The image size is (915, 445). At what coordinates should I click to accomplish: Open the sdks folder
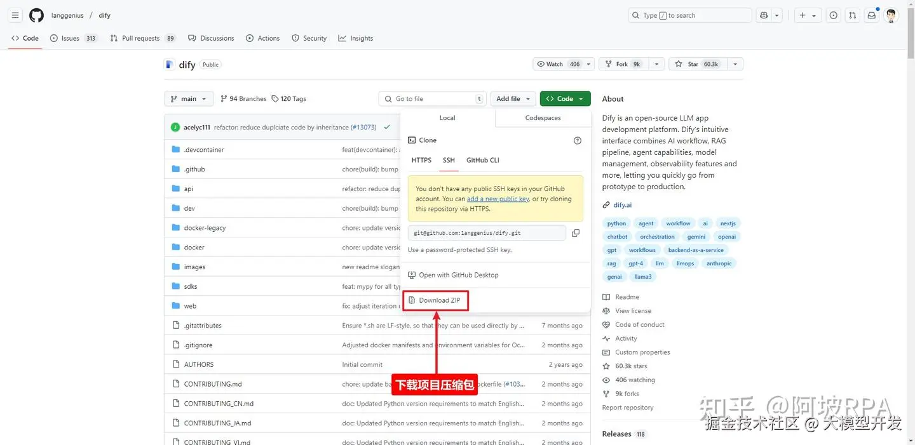[191, 286]
